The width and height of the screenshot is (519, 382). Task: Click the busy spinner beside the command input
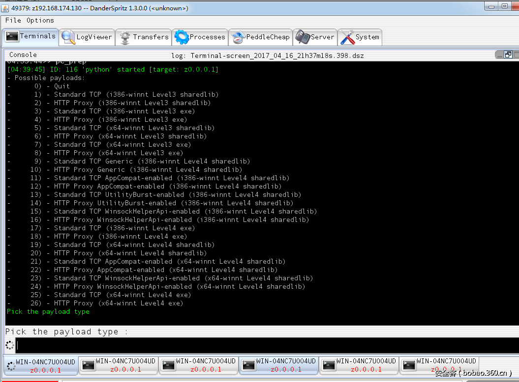pos(10,345)
